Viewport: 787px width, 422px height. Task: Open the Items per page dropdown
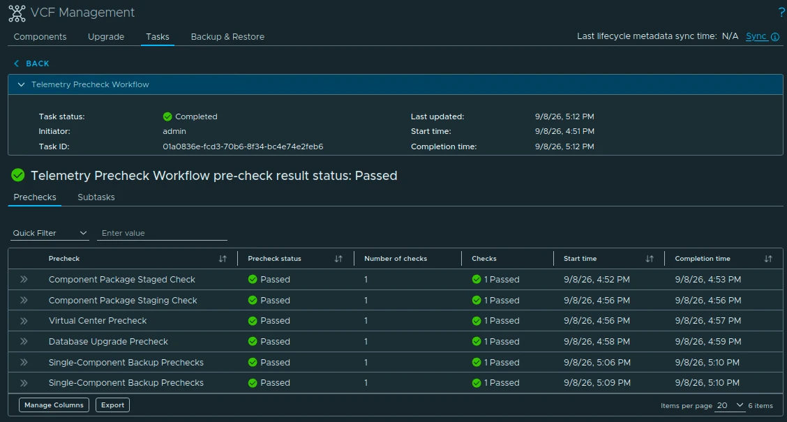[730, 405]
